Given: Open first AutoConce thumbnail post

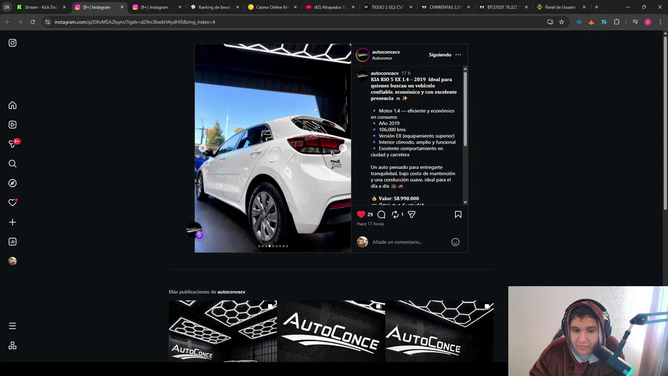Looking at the screenshot, I should [223, 331].
